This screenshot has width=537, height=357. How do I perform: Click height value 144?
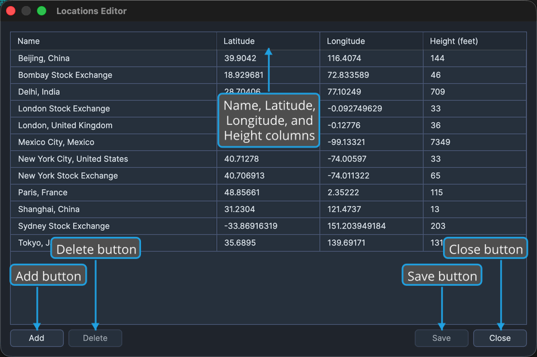click(x=438, y=58)
